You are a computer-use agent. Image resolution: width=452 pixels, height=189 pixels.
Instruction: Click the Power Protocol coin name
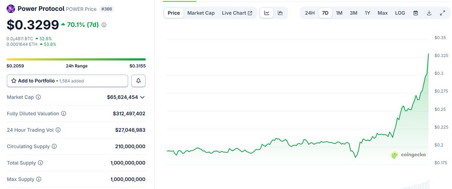coord(41,8)
